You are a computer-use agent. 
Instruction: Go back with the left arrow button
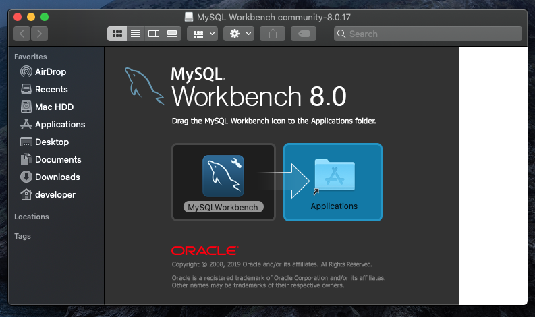click(x=22, y=34)
